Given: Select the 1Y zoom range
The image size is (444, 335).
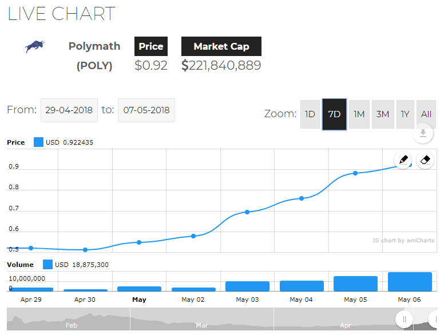Looking at the screenshot, I should click(405, 114).
